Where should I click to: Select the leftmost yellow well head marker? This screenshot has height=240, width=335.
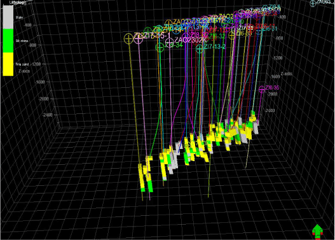[128, 39]
